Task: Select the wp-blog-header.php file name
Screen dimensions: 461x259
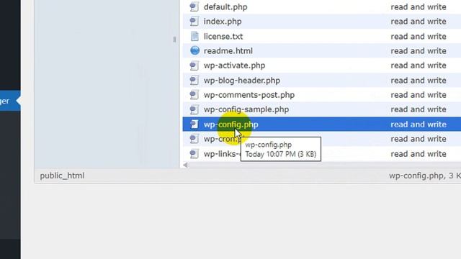Action: click(242, 81)
